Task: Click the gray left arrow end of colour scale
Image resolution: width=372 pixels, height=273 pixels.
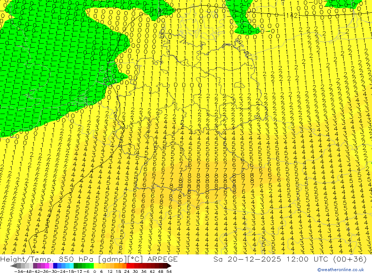Action: click(x=13, y=266)
